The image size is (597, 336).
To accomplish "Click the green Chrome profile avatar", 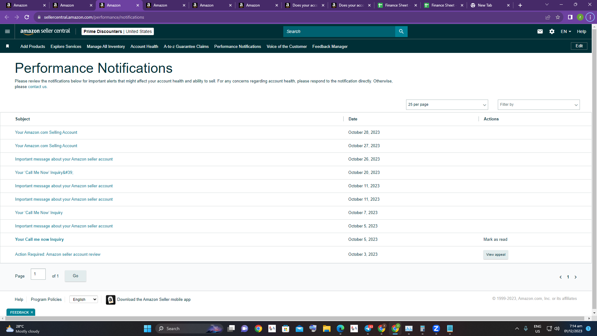I will tap(580, 17).
